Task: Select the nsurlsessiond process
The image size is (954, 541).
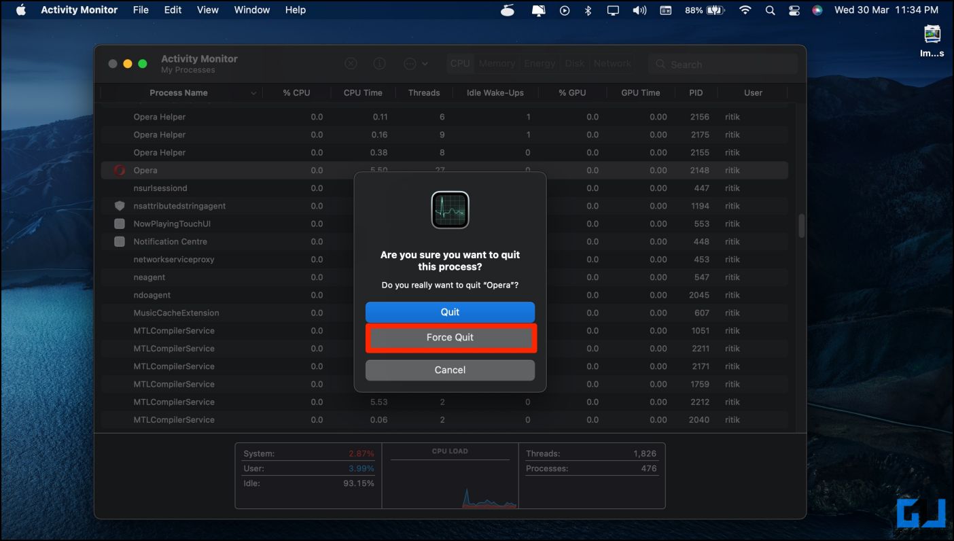Action: pyautogui.click(x=444, y=188)
